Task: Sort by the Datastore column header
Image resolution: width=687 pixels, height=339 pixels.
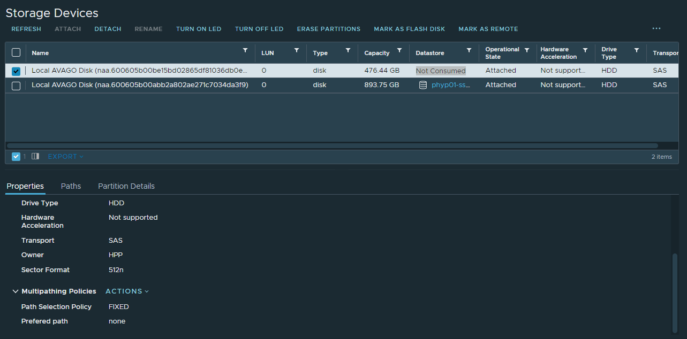Action: pos(429,53)
